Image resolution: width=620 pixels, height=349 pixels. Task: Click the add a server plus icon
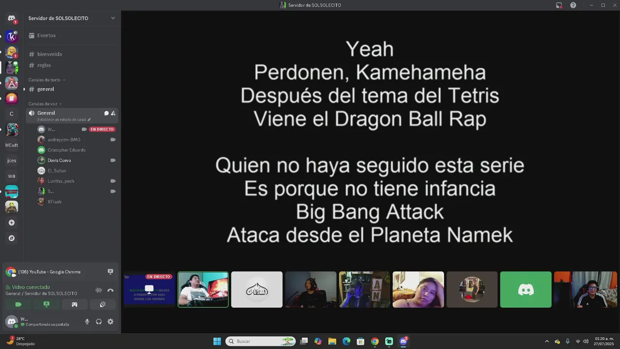click(x=12, y=222)
